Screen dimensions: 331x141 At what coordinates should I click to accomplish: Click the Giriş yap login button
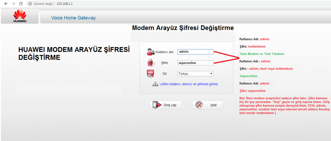165,105
